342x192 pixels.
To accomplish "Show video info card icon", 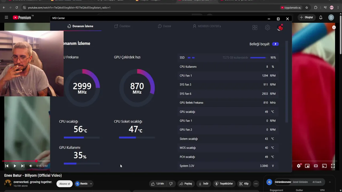I will (334, 27).
